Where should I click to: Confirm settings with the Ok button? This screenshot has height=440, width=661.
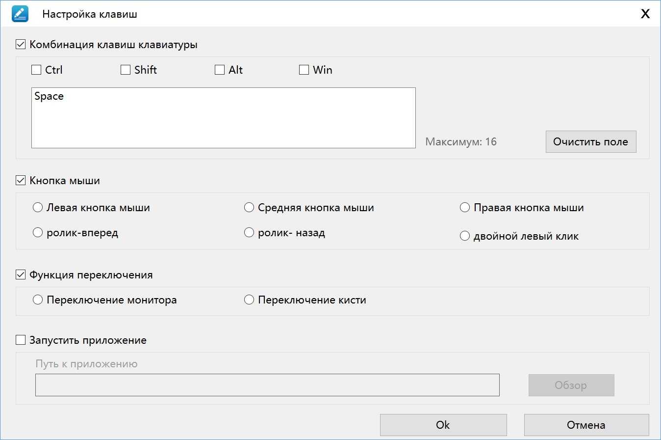(443, 425)
